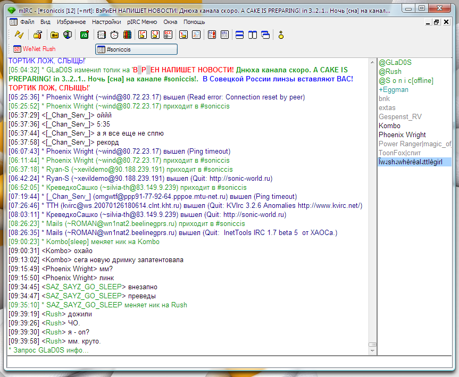Open the Окна menu

(170, 22)
